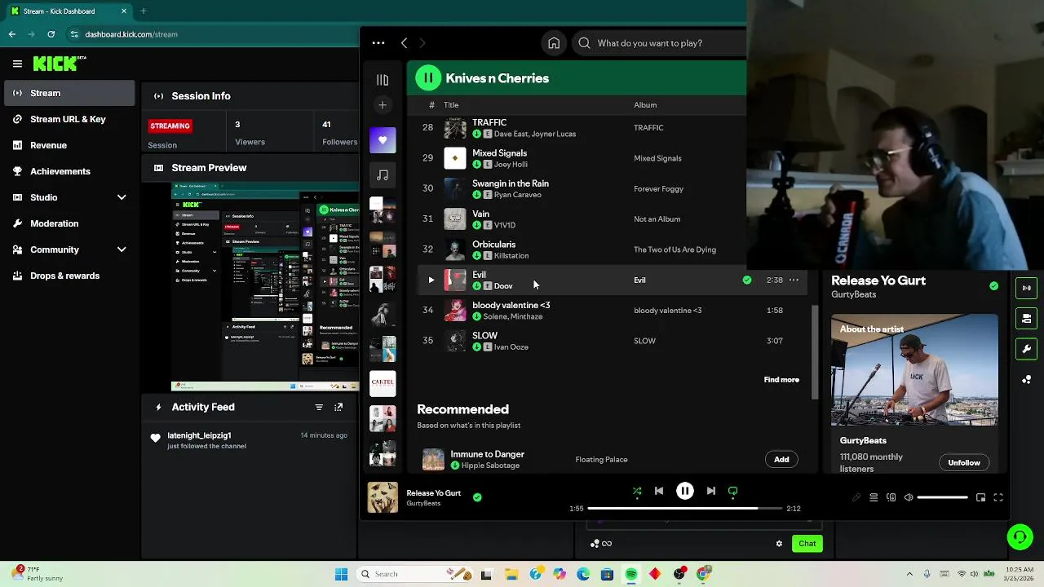Image resolution: width=1044 pixels, height=587 pixels.
Task: Send message with Chat button
Action: click(807, 544)
